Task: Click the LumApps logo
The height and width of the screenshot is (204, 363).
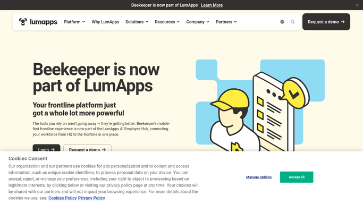Action: 38,22
